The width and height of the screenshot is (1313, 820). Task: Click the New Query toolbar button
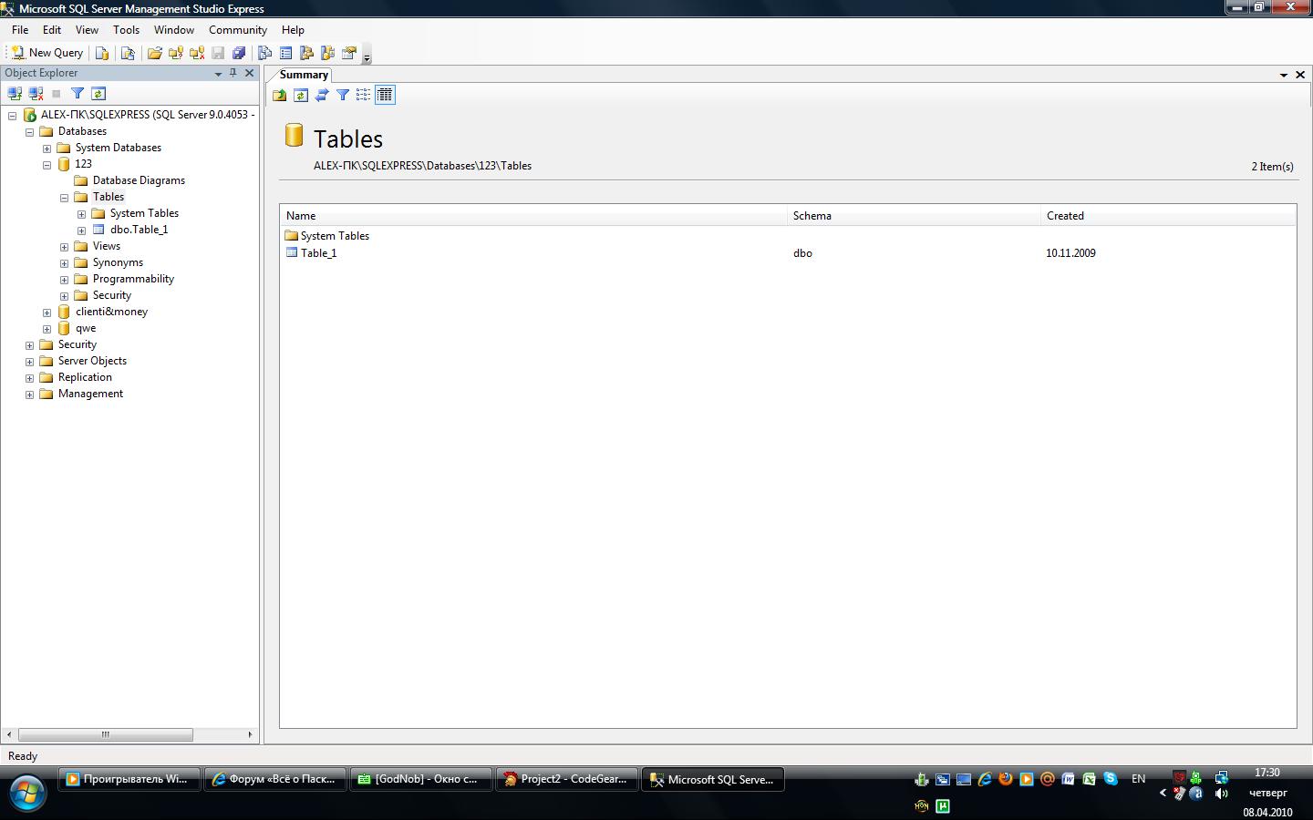tap(47, 53)
